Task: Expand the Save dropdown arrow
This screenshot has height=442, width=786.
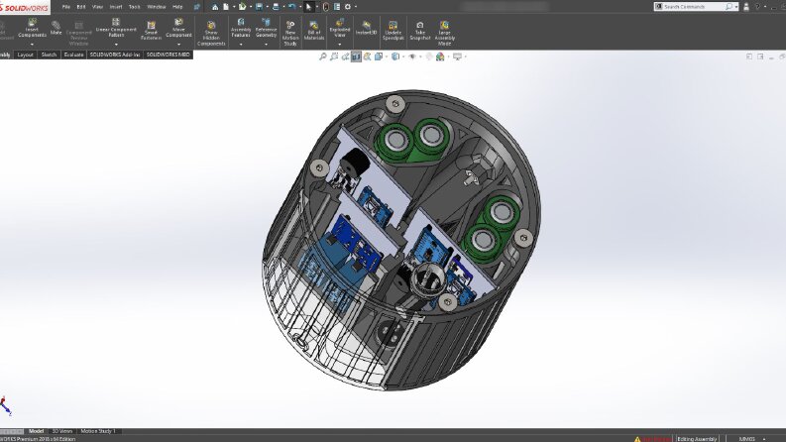Action: point(268,7)
